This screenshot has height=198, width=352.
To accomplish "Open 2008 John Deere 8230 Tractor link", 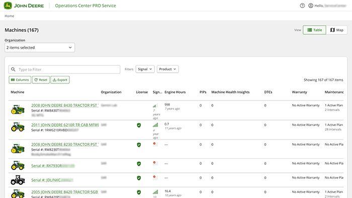I will [65, 144].
